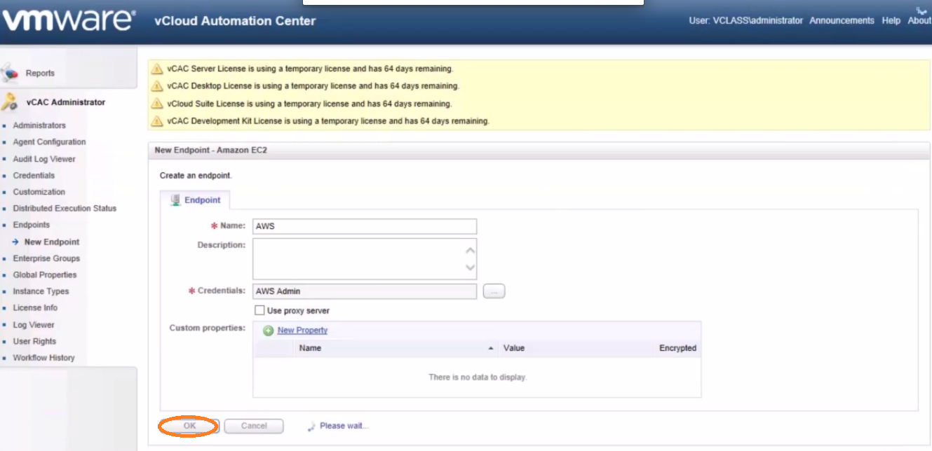The width and height of the screenshot is (932, 451).
Task: Toggle the Use proxy server checkbox
Action: click(259, 310)
